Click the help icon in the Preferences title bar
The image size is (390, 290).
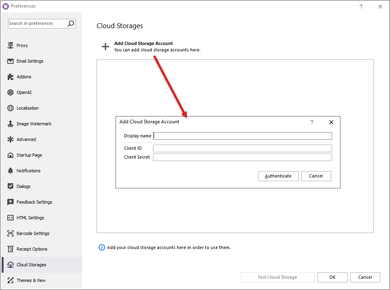tap(361, 6)
